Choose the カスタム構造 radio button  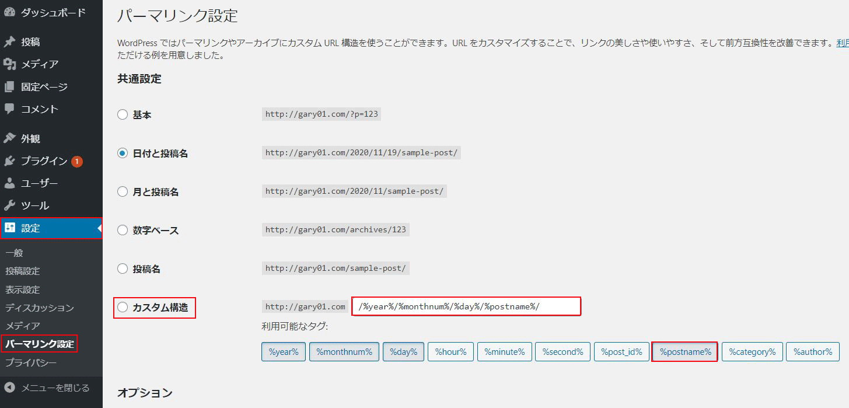click(123, 308)
